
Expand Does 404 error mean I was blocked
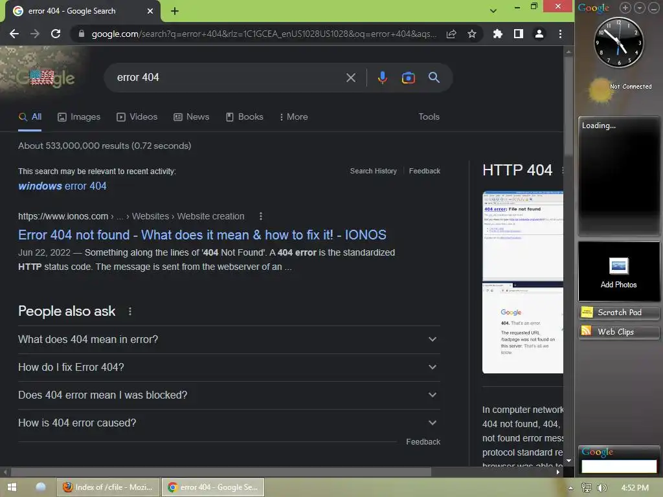click(229, 395)
